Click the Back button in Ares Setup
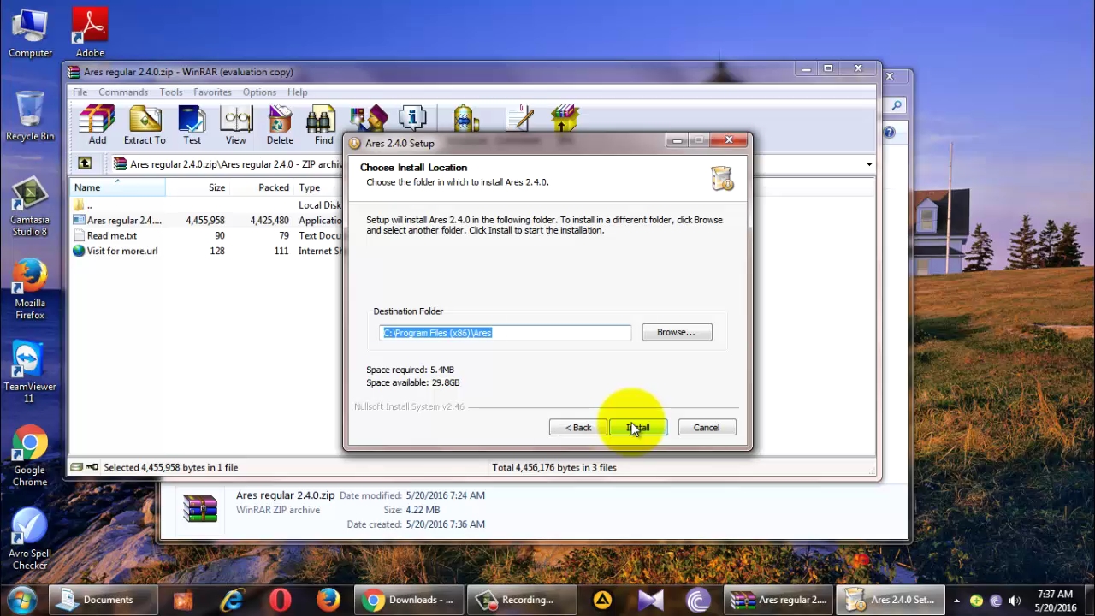1095x616 pixels. click(x=577, y=428)
